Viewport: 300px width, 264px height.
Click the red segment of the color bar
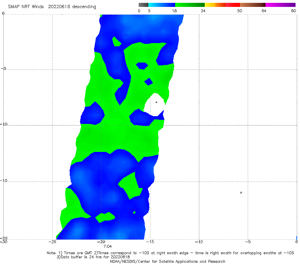(x=233, y=5)
